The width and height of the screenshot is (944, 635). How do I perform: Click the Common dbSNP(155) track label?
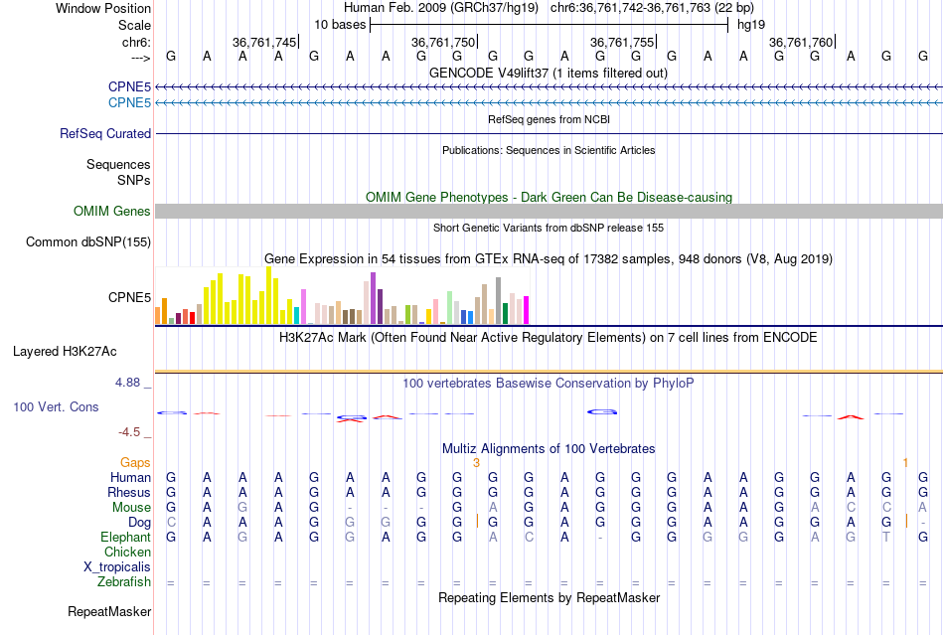point(87,241)
